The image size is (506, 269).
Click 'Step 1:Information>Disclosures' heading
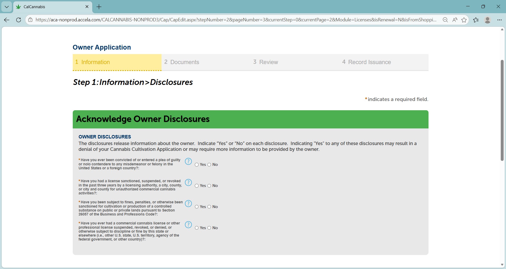(133, 82)
